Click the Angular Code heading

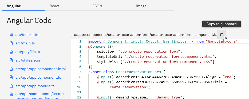coord(29,21)
